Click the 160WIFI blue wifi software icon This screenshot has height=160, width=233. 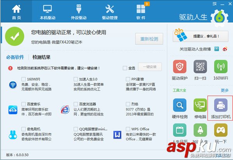pyautogui.click(x=13, y=85)
